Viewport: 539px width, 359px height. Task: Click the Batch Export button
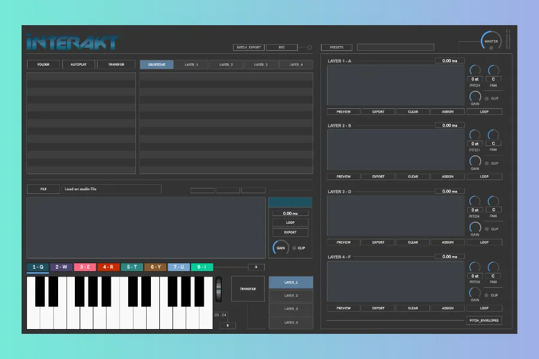pyautogui.click(x=248, y=47)
